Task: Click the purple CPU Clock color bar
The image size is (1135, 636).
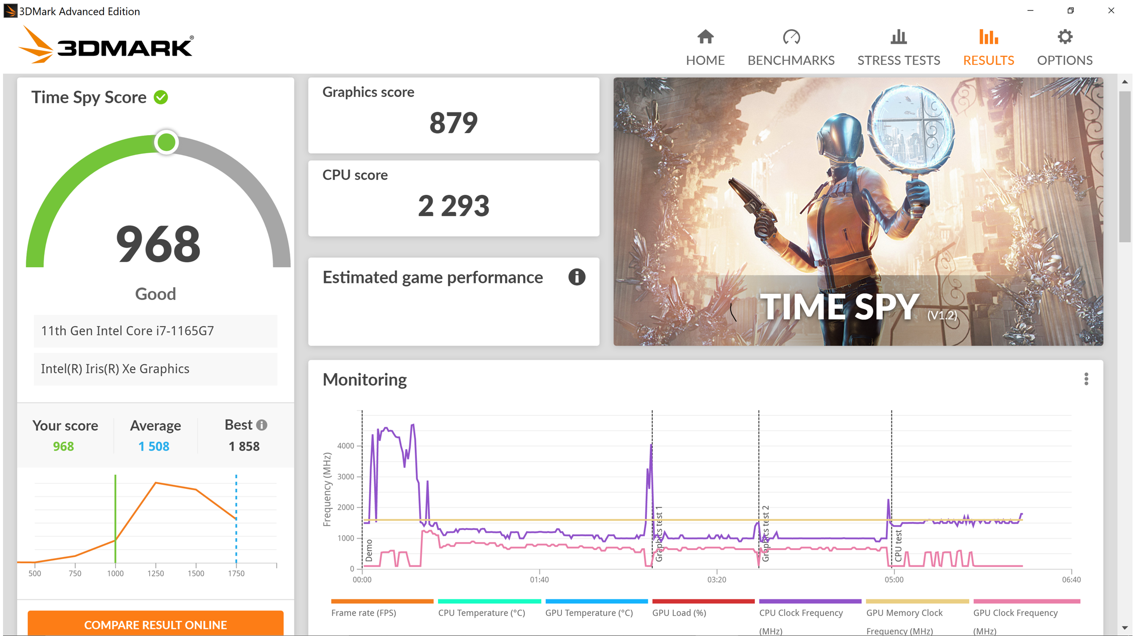Action: pos(810,601)
